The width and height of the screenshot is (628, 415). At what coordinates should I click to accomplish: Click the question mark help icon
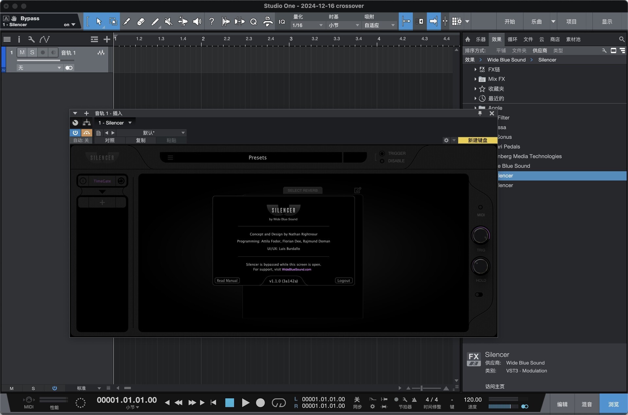coord(212,22)
